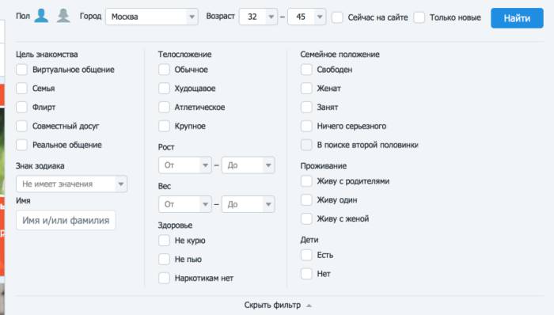Check the Флирт goal option
Viewport: 554px width, 315px height.
tap(21, 107)
